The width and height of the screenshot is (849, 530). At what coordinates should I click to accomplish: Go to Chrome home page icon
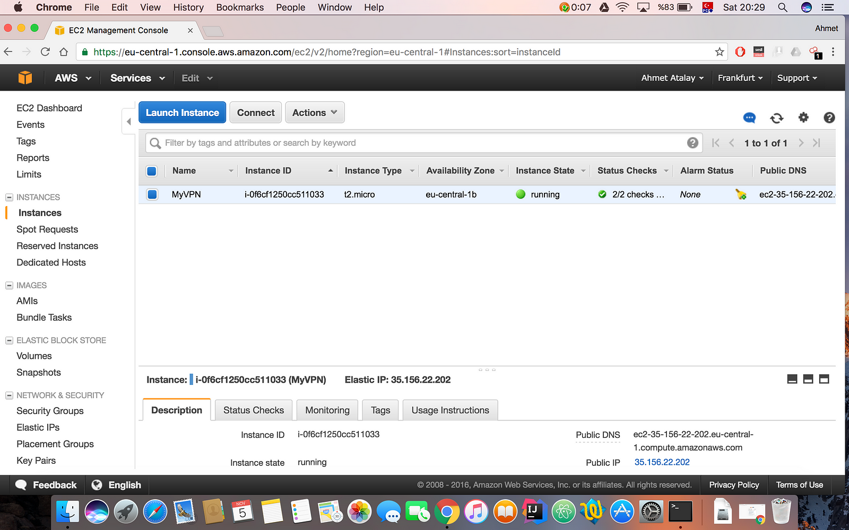pos(64,52)
